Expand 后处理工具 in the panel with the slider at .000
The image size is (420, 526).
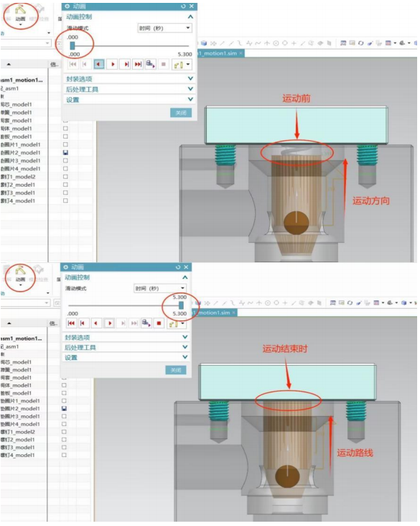[129, 89]
